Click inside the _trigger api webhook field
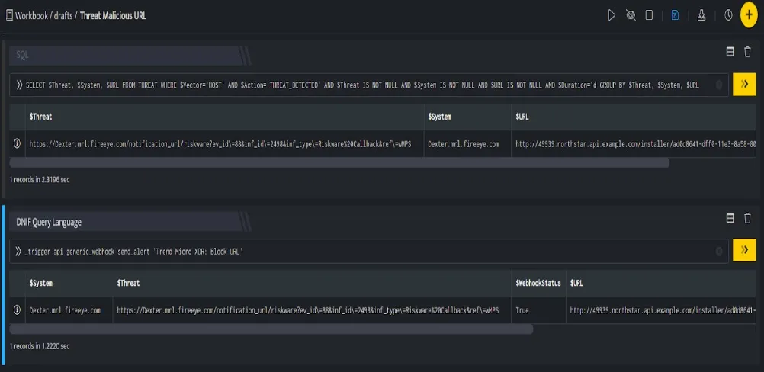 pyautogui.click(x=369, y=251)
